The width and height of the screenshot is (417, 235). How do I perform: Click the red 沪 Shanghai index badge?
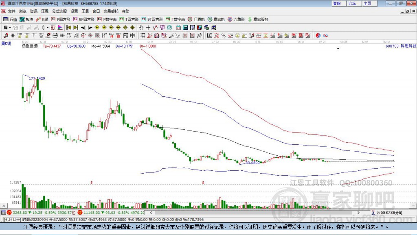pyautogui.click(x=9, y=212)
